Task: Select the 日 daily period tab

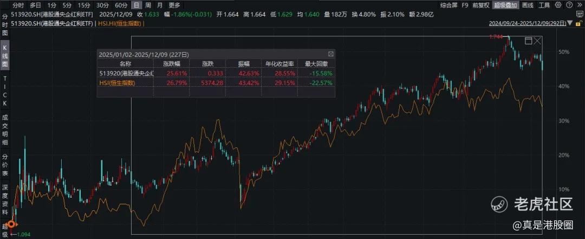Action: [x=137, y=5]
